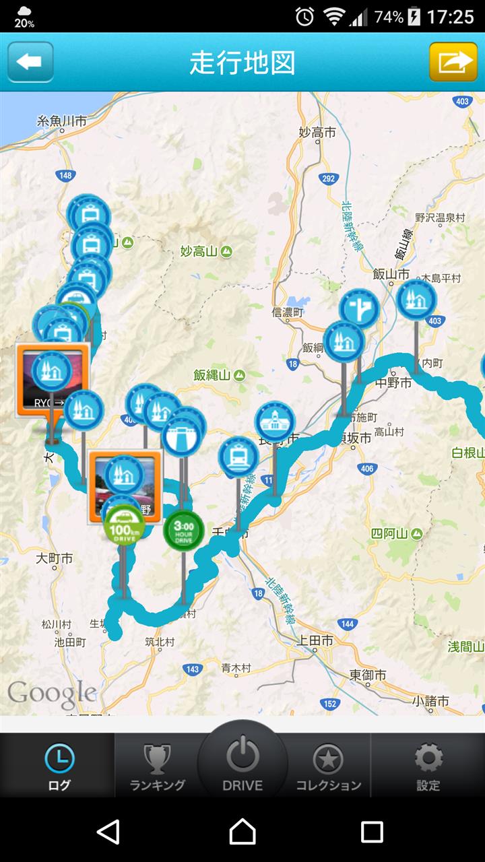Tap the back arrow button

30,62
